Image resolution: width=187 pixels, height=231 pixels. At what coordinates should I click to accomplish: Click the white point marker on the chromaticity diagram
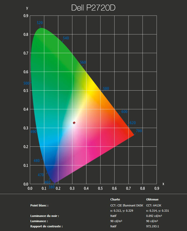point(74,123)
